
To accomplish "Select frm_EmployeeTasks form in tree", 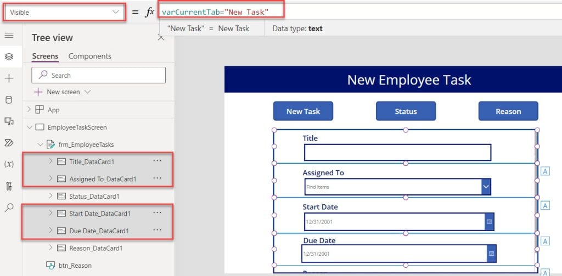I will [86, 145].
